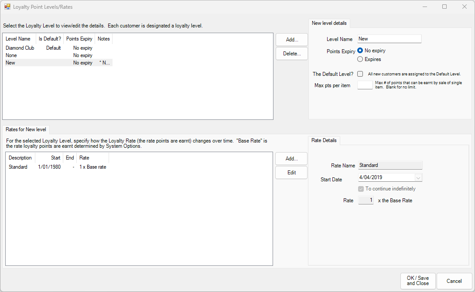The image size is (475, 292).
Task: Add a new rate for the New level
Action: point(291,158)
